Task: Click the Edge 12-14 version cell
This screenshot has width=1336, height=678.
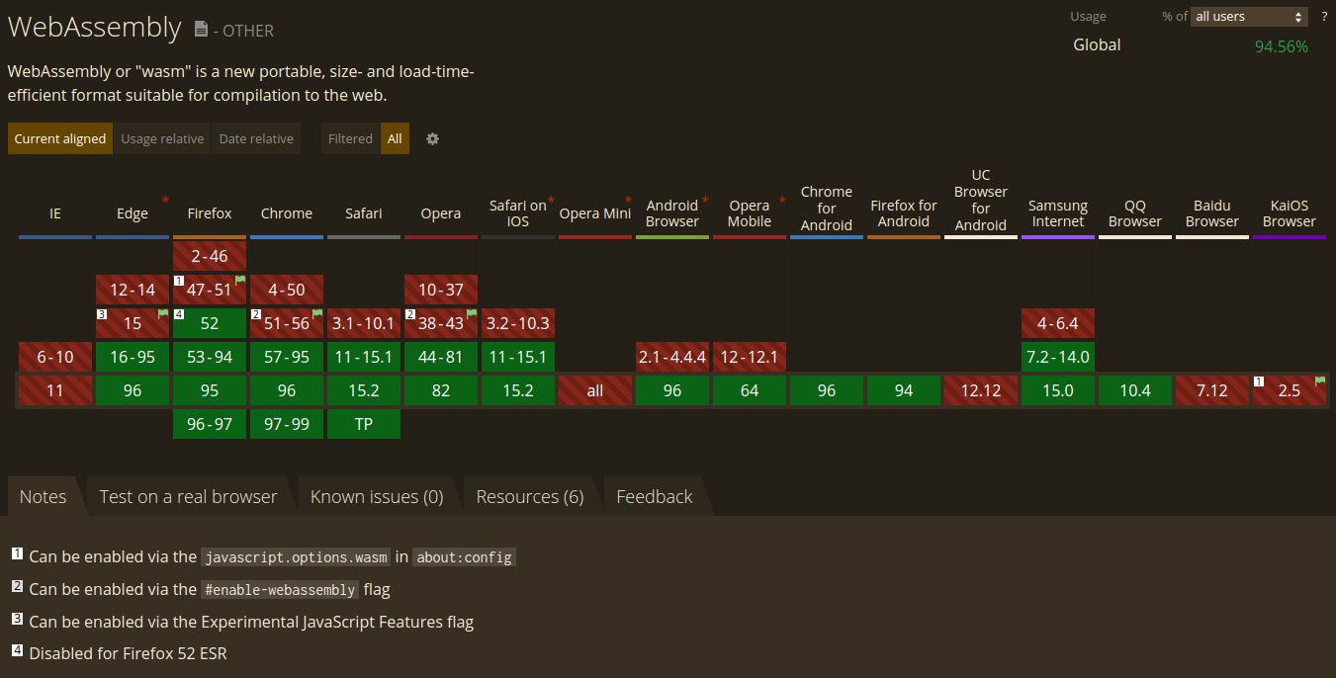Action: (x=133, y=290)
